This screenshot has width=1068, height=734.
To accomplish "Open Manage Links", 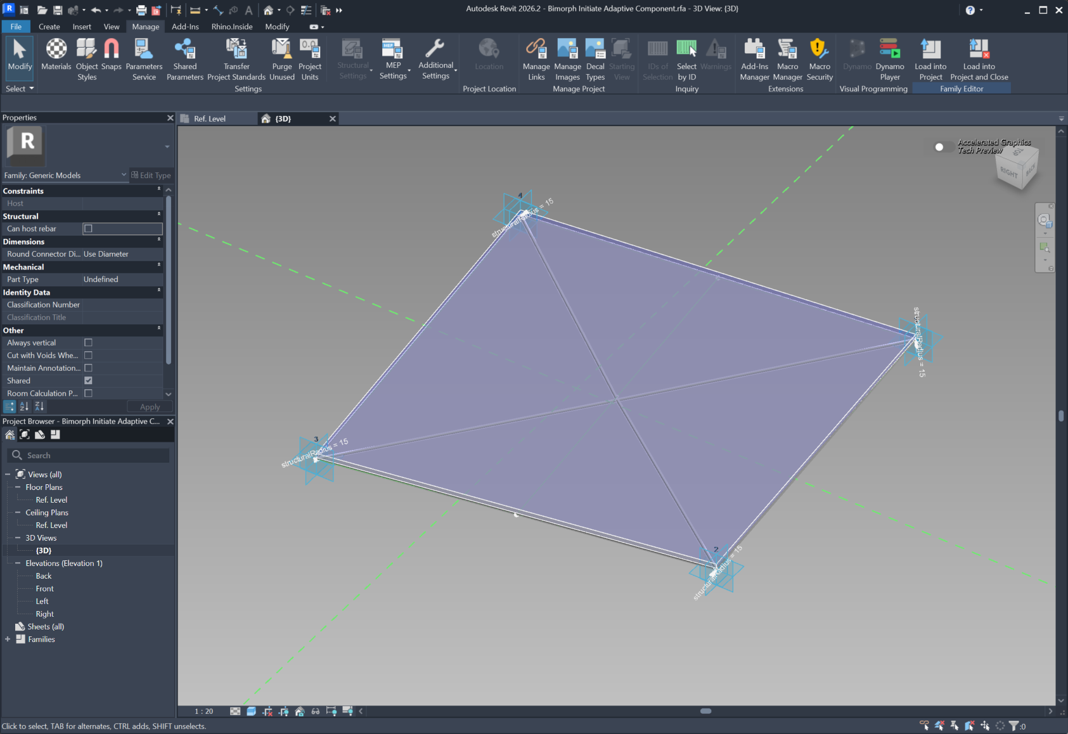I will tap(536, 60).
